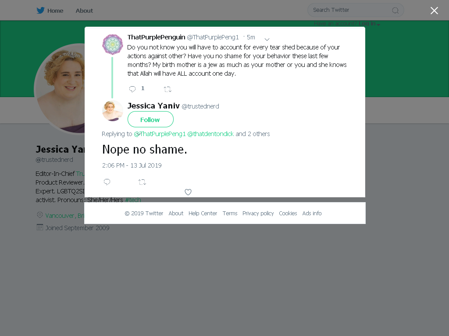Close the tweet overlay with X

coord(434,10)
